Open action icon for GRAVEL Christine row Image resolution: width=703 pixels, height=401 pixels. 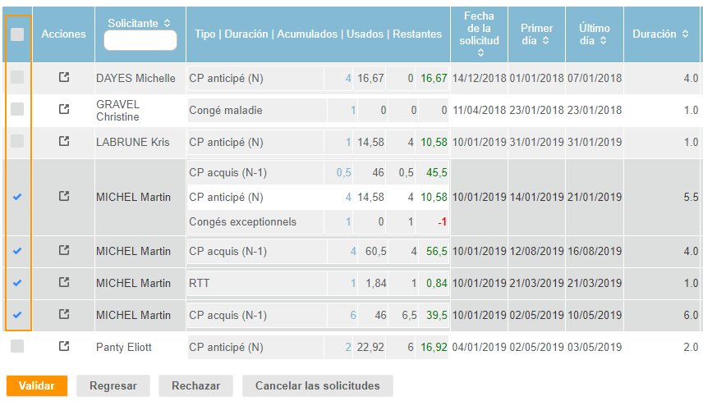[x=64, y=110]
